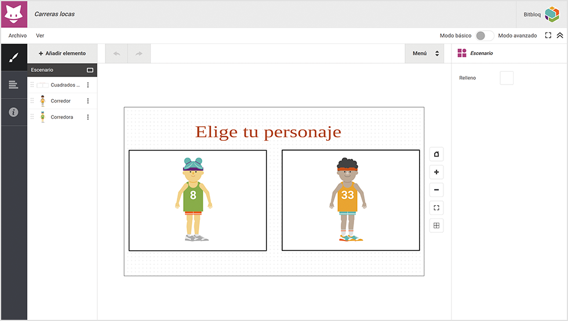The image size is (568, 321).
Task: Grab the drag handle of Cuadrados row
Action: [x=32, y=85]
